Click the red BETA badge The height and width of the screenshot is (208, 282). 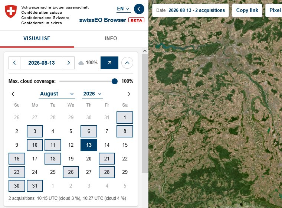tap(136, 20)
